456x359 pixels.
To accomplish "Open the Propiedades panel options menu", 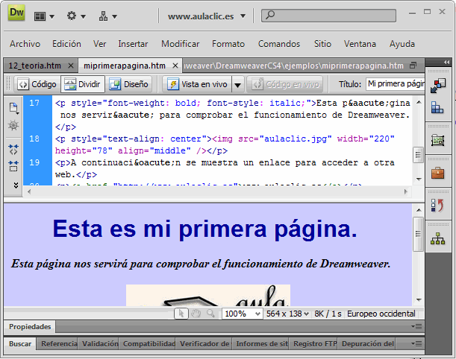I will (416, 327).
